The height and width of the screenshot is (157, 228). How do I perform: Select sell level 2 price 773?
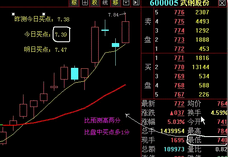pos(179,40)
